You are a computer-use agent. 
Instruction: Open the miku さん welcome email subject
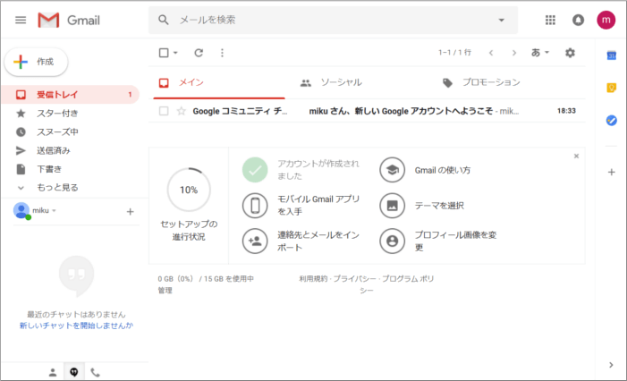click(401, 111)
